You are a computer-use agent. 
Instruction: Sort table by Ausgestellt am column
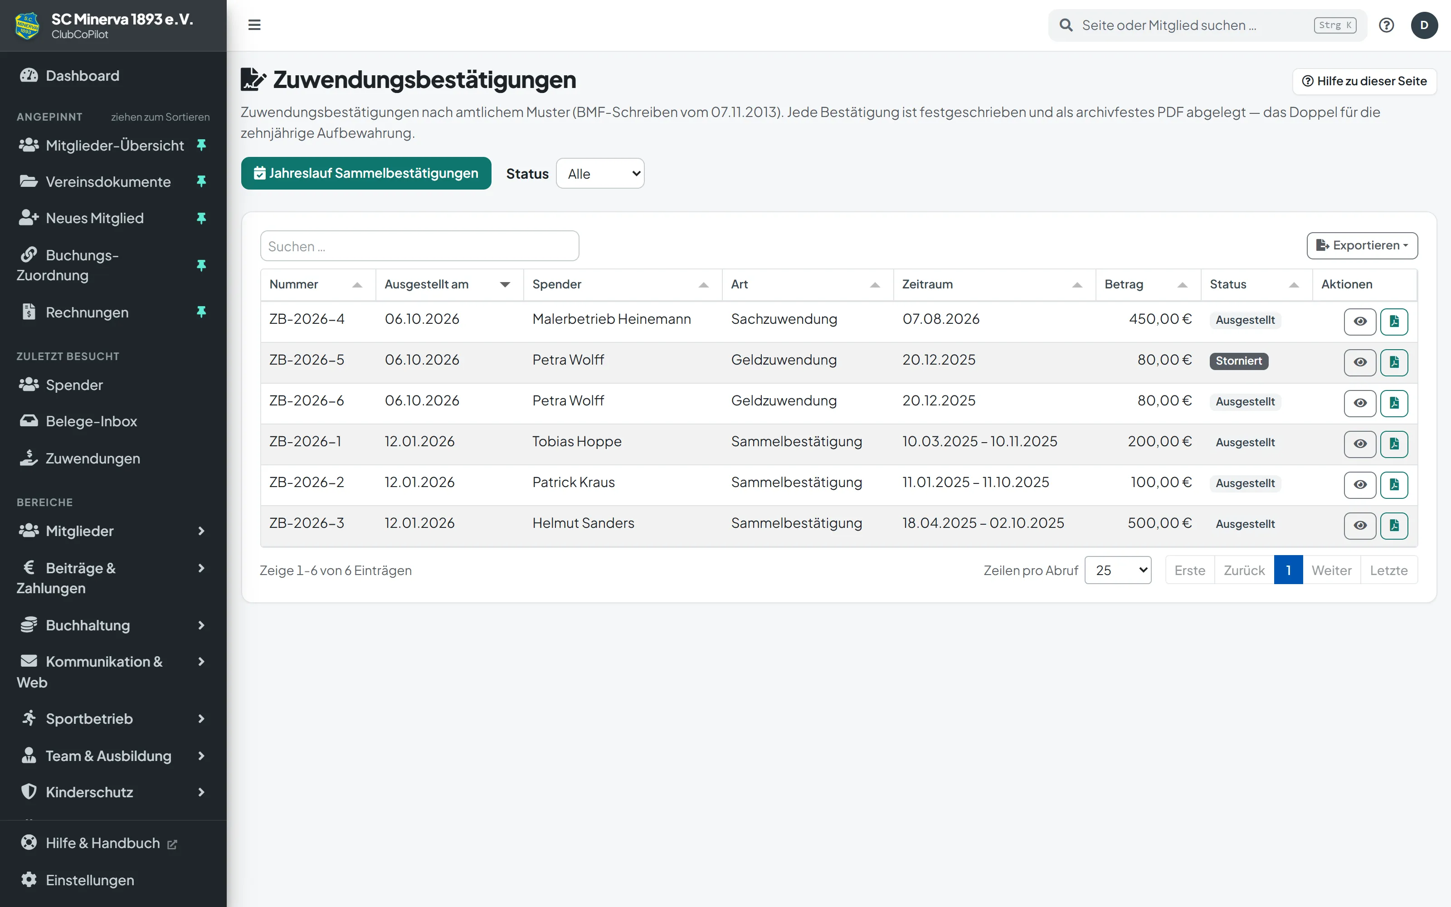(449, 284)
